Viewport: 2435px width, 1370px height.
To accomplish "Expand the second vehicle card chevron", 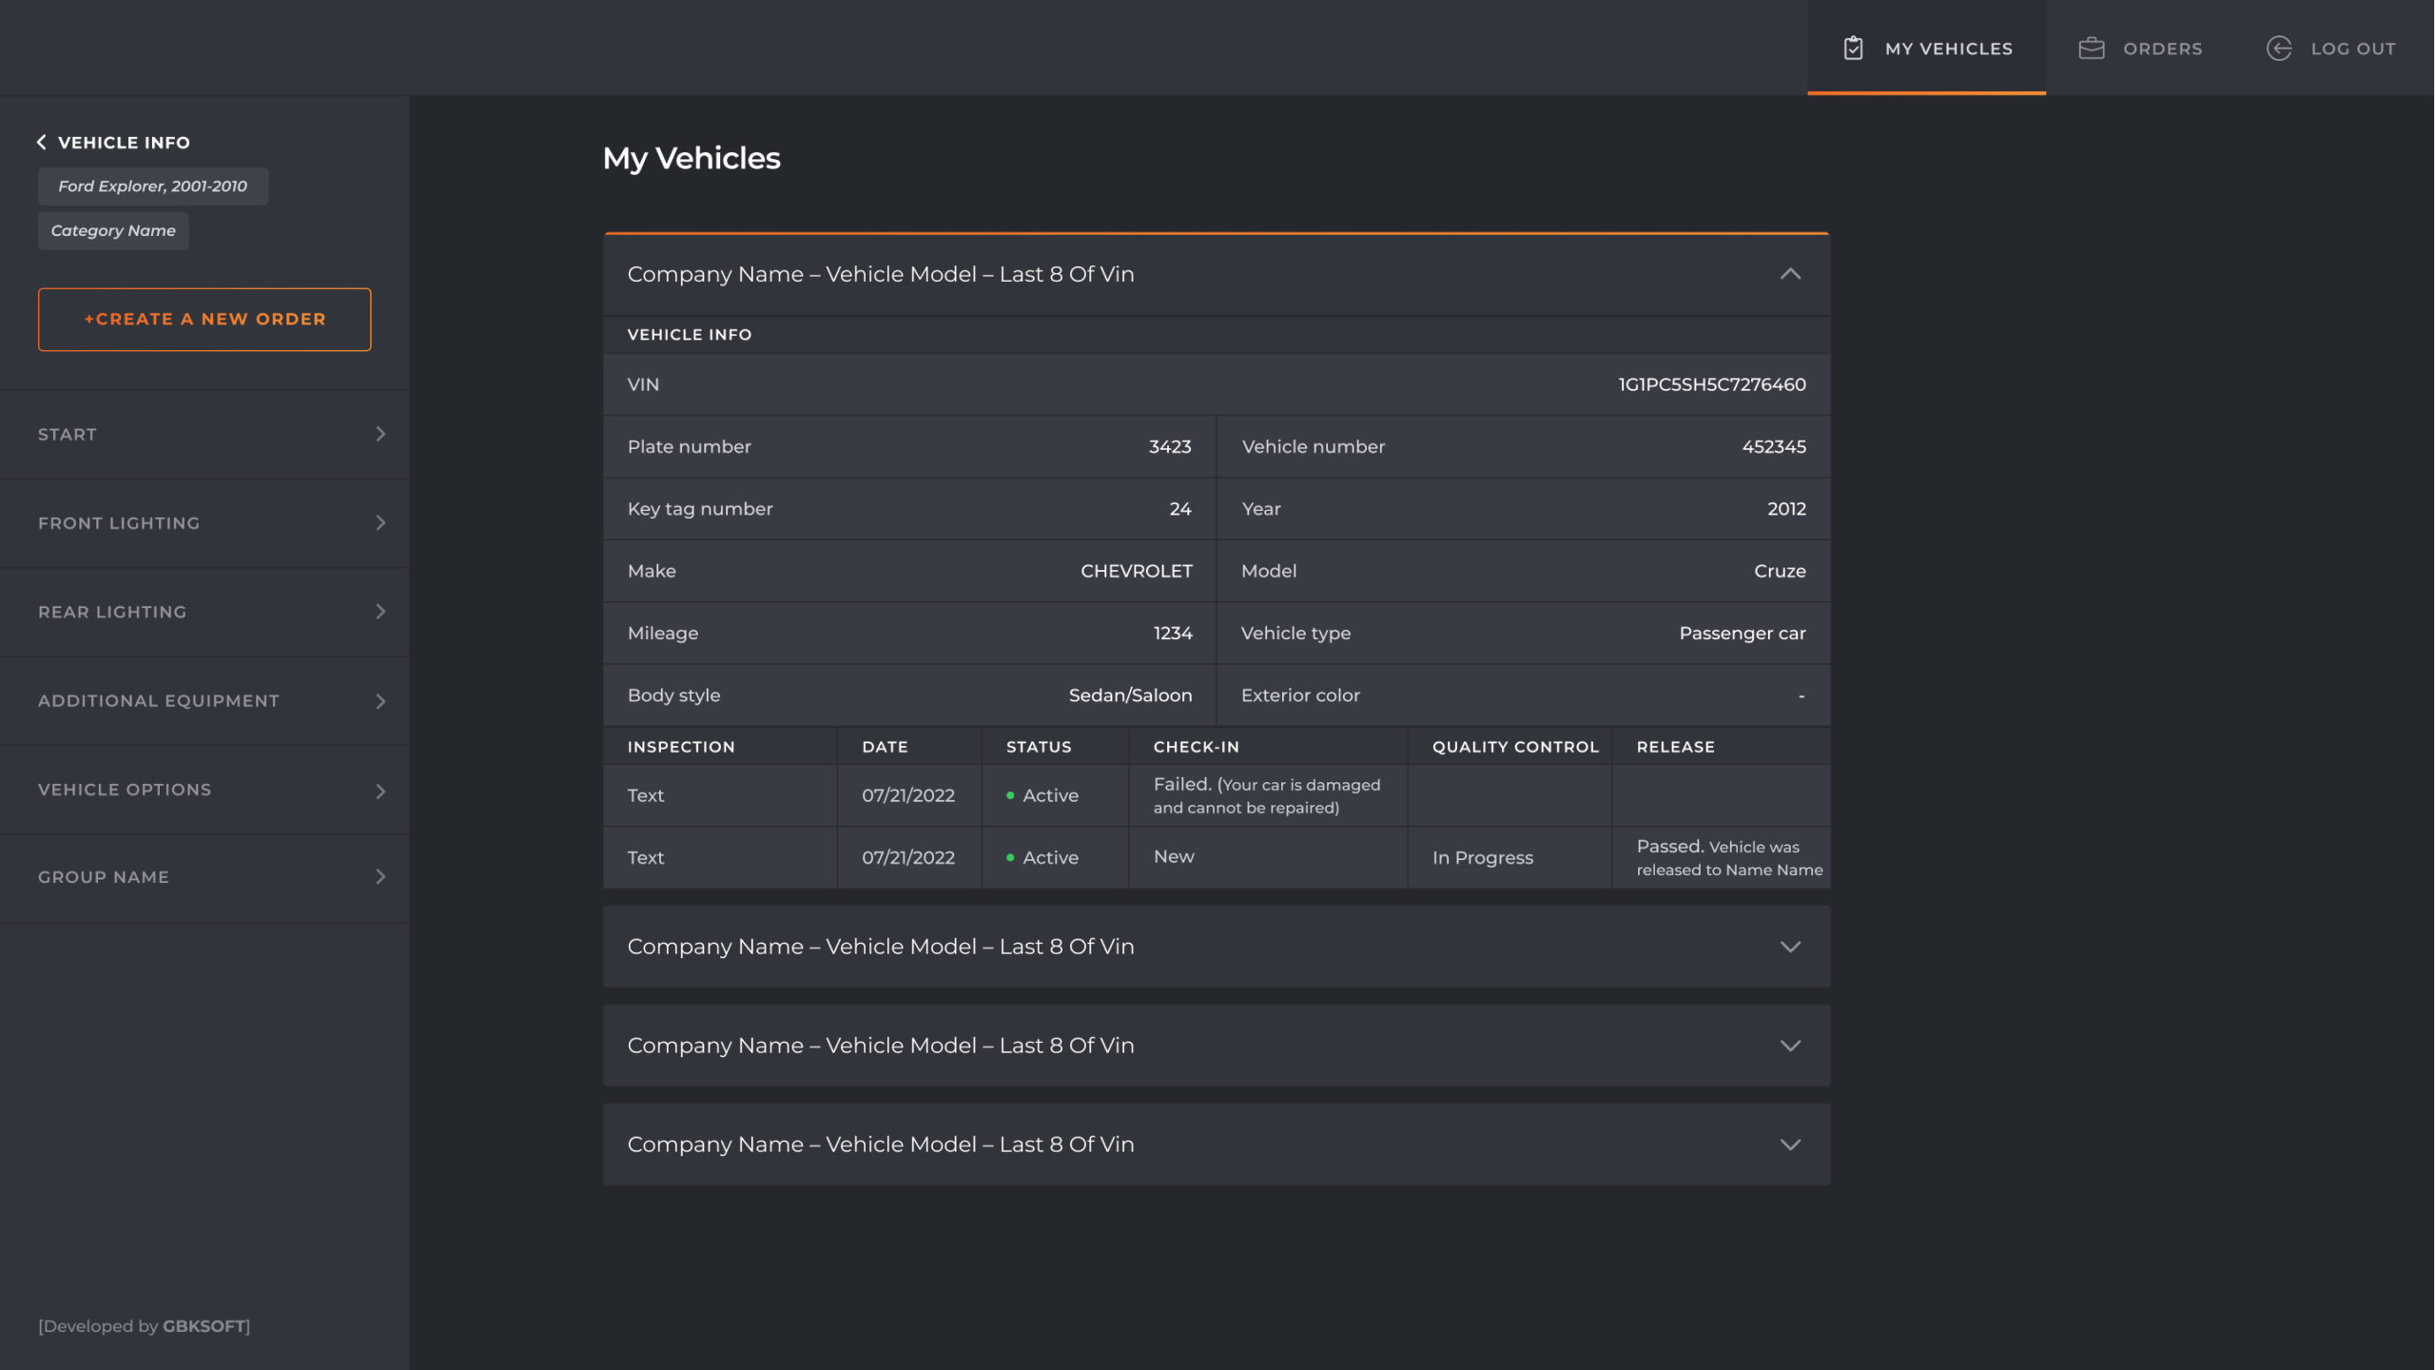I will [1790, 947].
